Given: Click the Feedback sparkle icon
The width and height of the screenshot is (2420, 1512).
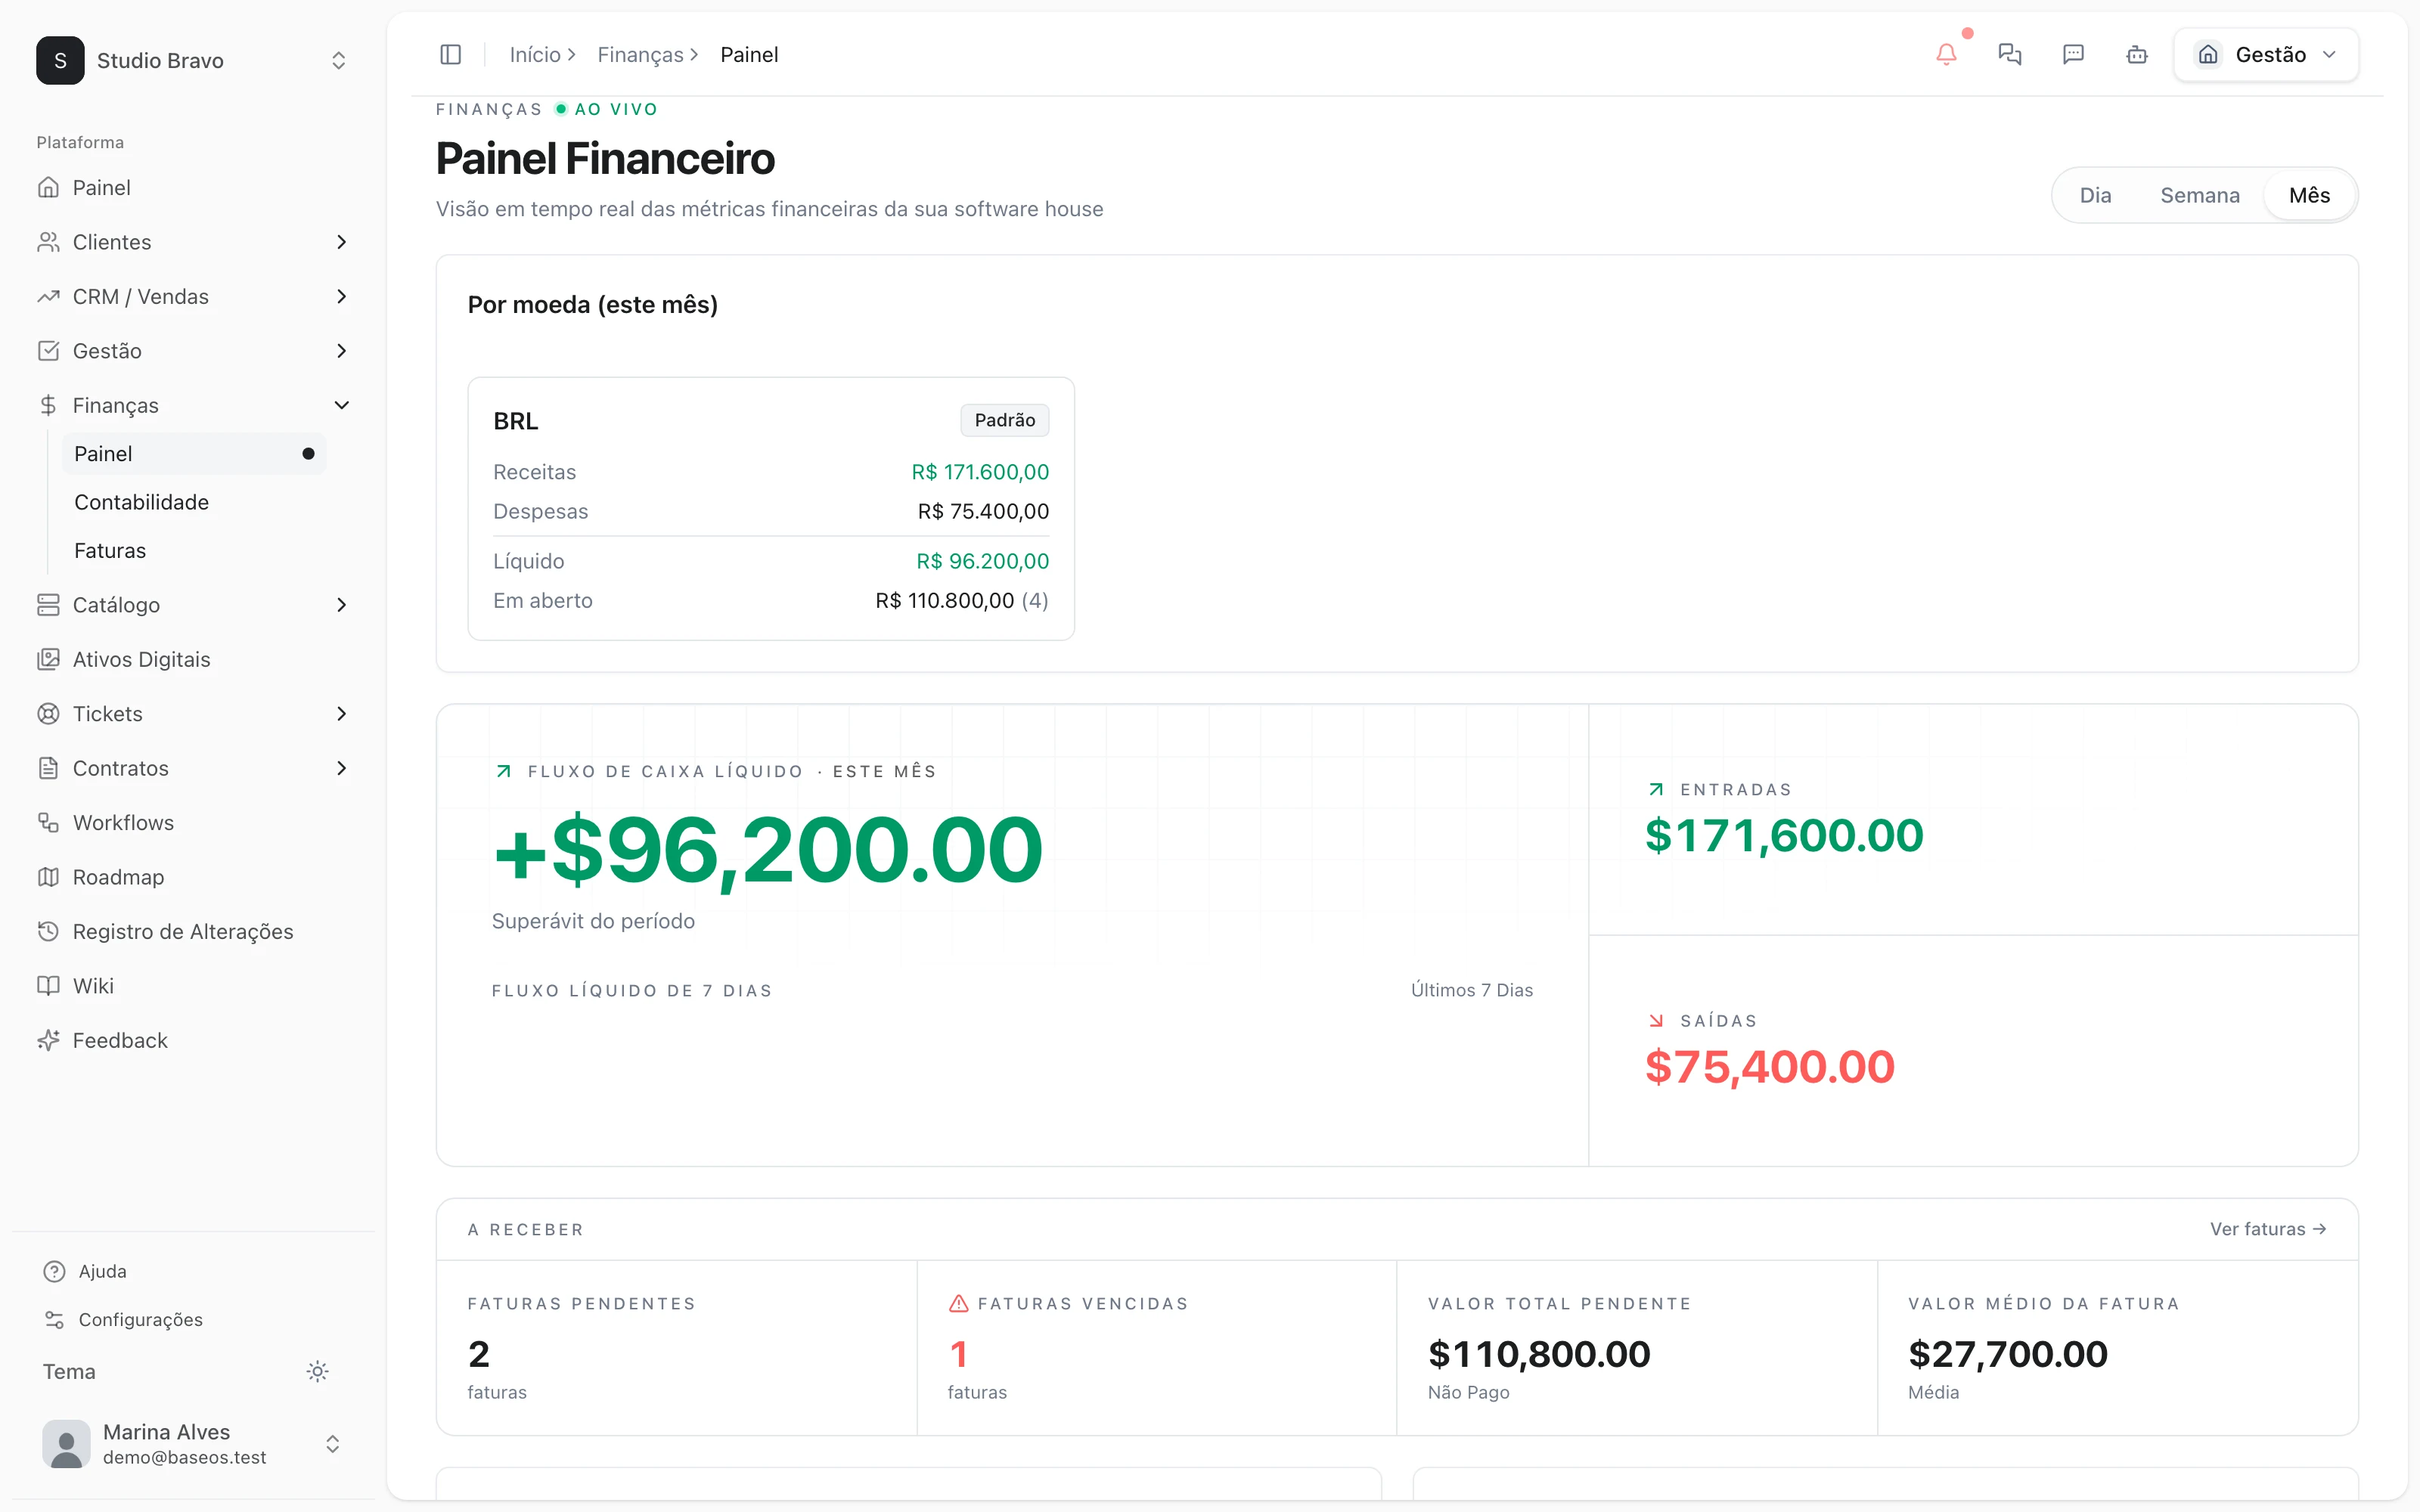Looking at the screenshot, I should 48,1040.
